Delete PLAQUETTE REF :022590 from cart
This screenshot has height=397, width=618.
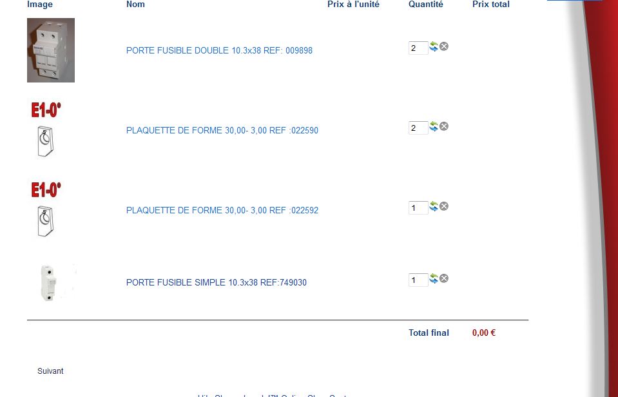click(x=444, y=126)
